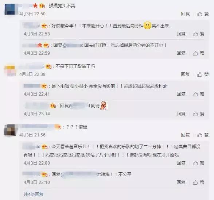Click 回复 on the 22:41 reply
This screenshot has width=214, height=200.
click(x=181, y=94)
